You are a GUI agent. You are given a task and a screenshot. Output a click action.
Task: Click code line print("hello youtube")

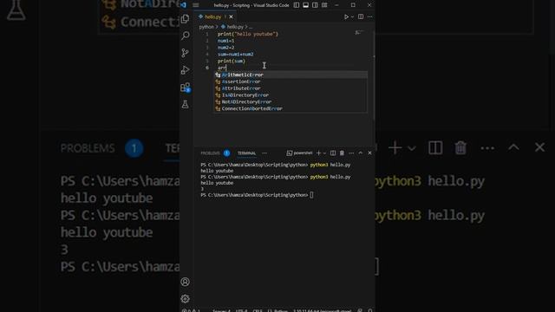[x=248, y=34]
